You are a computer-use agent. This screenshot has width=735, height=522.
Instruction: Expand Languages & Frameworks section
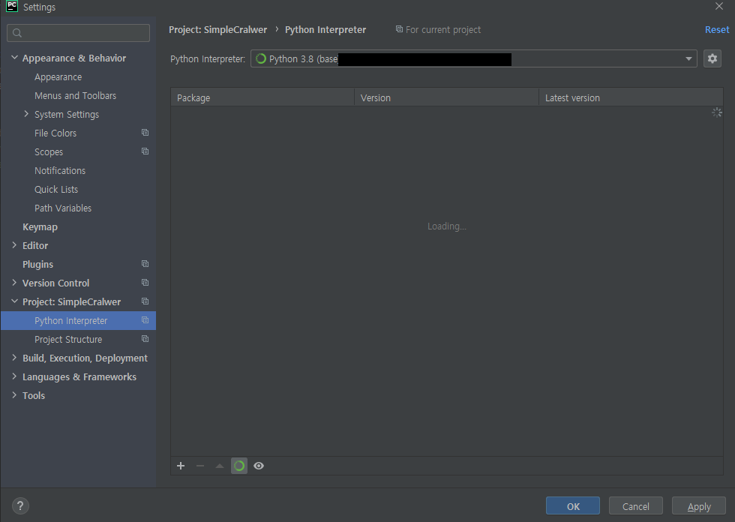click(x=14, y=376)
